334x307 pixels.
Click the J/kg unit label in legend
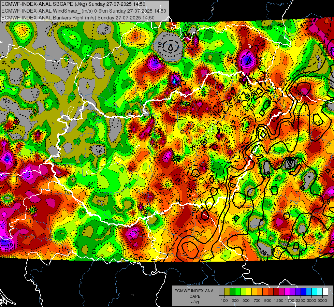click(x=195, y=302)
